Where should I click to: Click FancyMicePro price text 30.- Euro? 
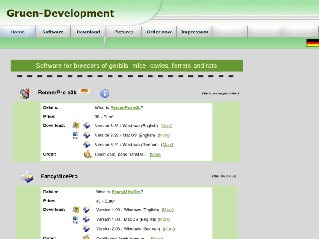[x=105, y=201]
